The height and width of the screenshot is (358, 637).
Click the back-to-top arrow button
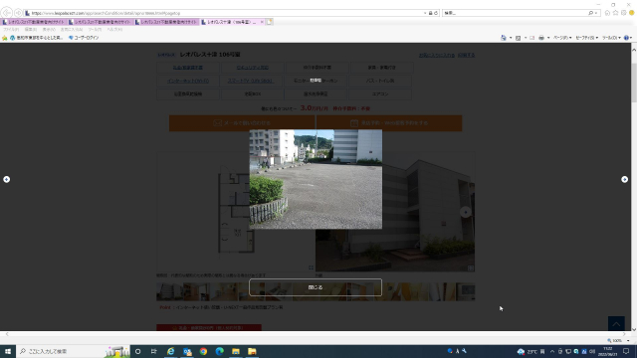pos(616,323)
